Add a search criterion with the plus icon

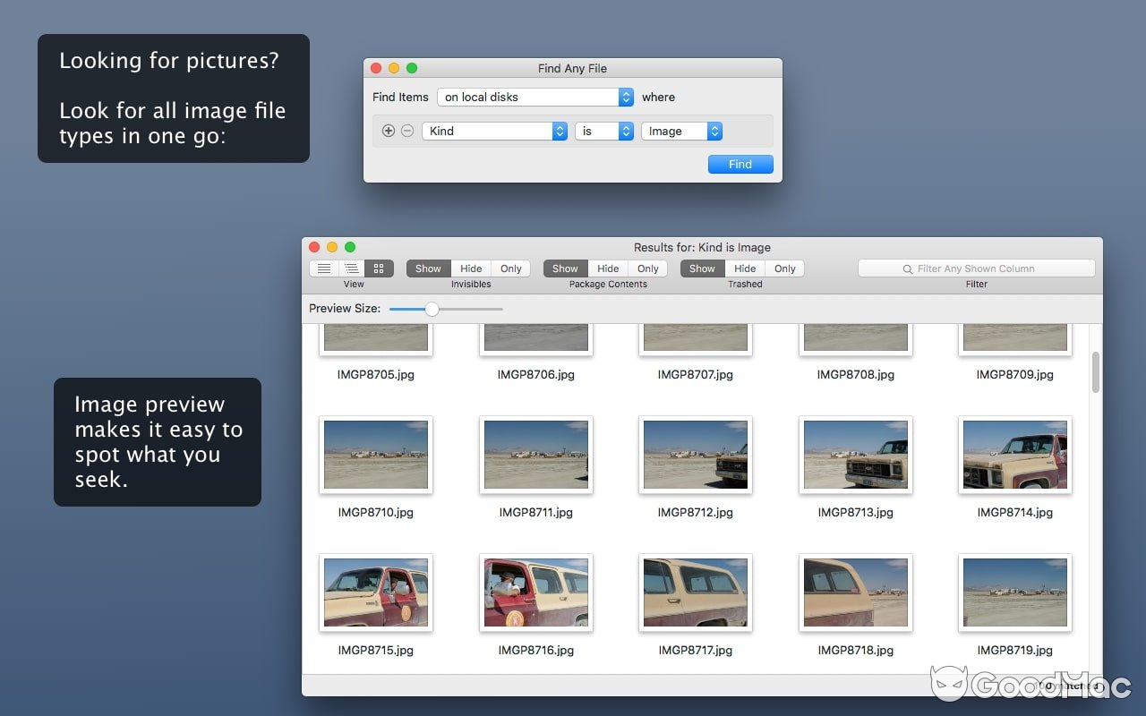click(x=389, y=131)
